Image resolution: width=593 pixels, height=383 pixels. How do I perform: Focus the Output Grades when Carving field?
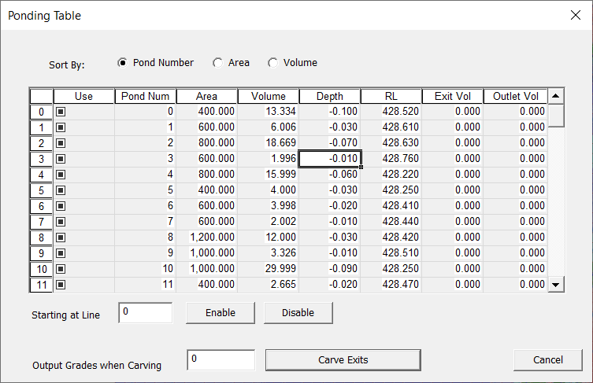[x=221, y=359]
